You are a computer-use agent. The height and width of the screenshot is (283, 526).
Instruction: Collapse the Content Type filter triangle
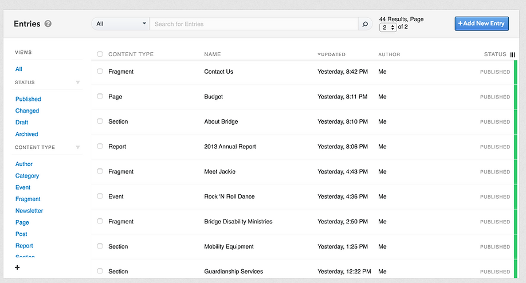click(78, 147)
